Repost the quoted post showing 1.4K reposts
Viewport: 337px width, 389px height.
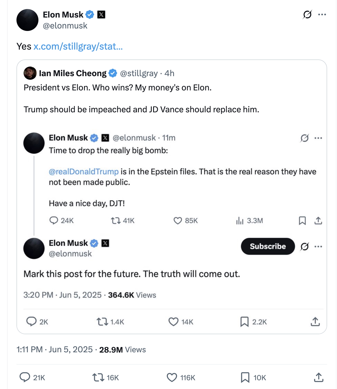pos(102,322)
